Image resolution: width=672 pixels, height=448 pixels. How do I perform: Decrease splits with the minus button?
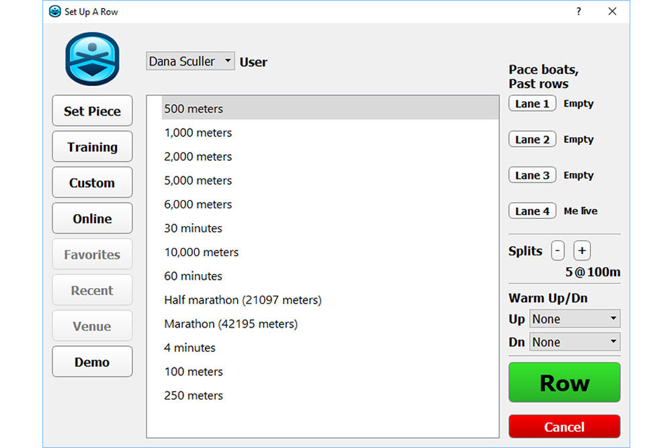click(x=558, y=251)
